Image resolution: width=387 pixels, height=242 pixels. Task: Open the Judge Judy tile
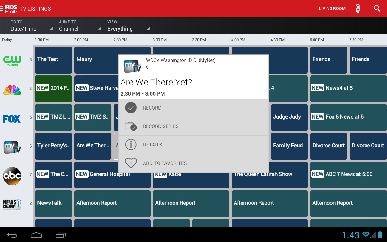pos(289,117)
